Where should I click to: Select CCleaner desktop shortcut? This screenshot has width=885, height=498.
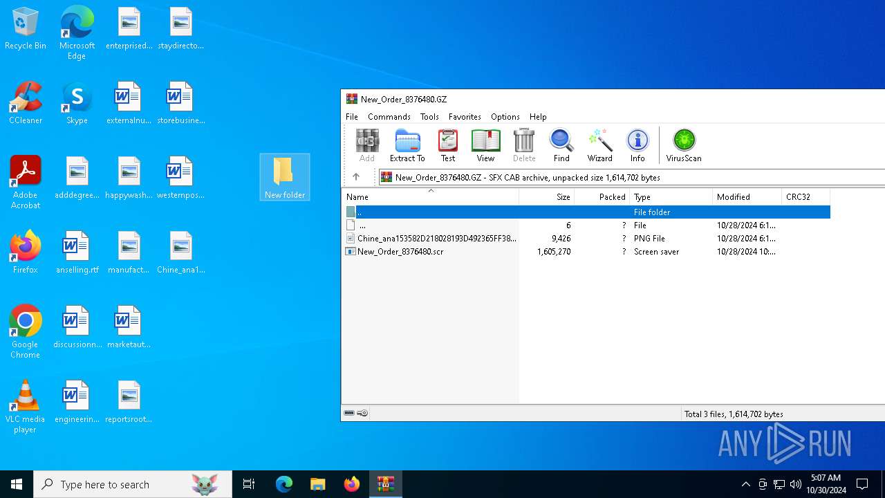coord(26,104)
